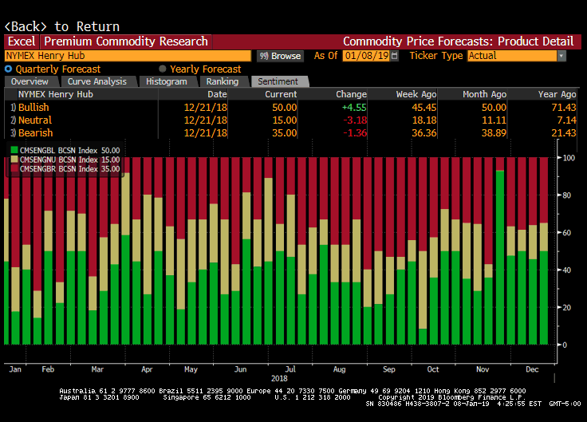Click the Year Ago column header
Image resolution: width=587 pixels, height=422 pixels.
pyautogui.click(x=557, y=94)
